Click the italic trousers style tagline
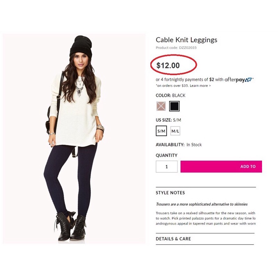This screenshot has height=278, width=278. (202, 204)
